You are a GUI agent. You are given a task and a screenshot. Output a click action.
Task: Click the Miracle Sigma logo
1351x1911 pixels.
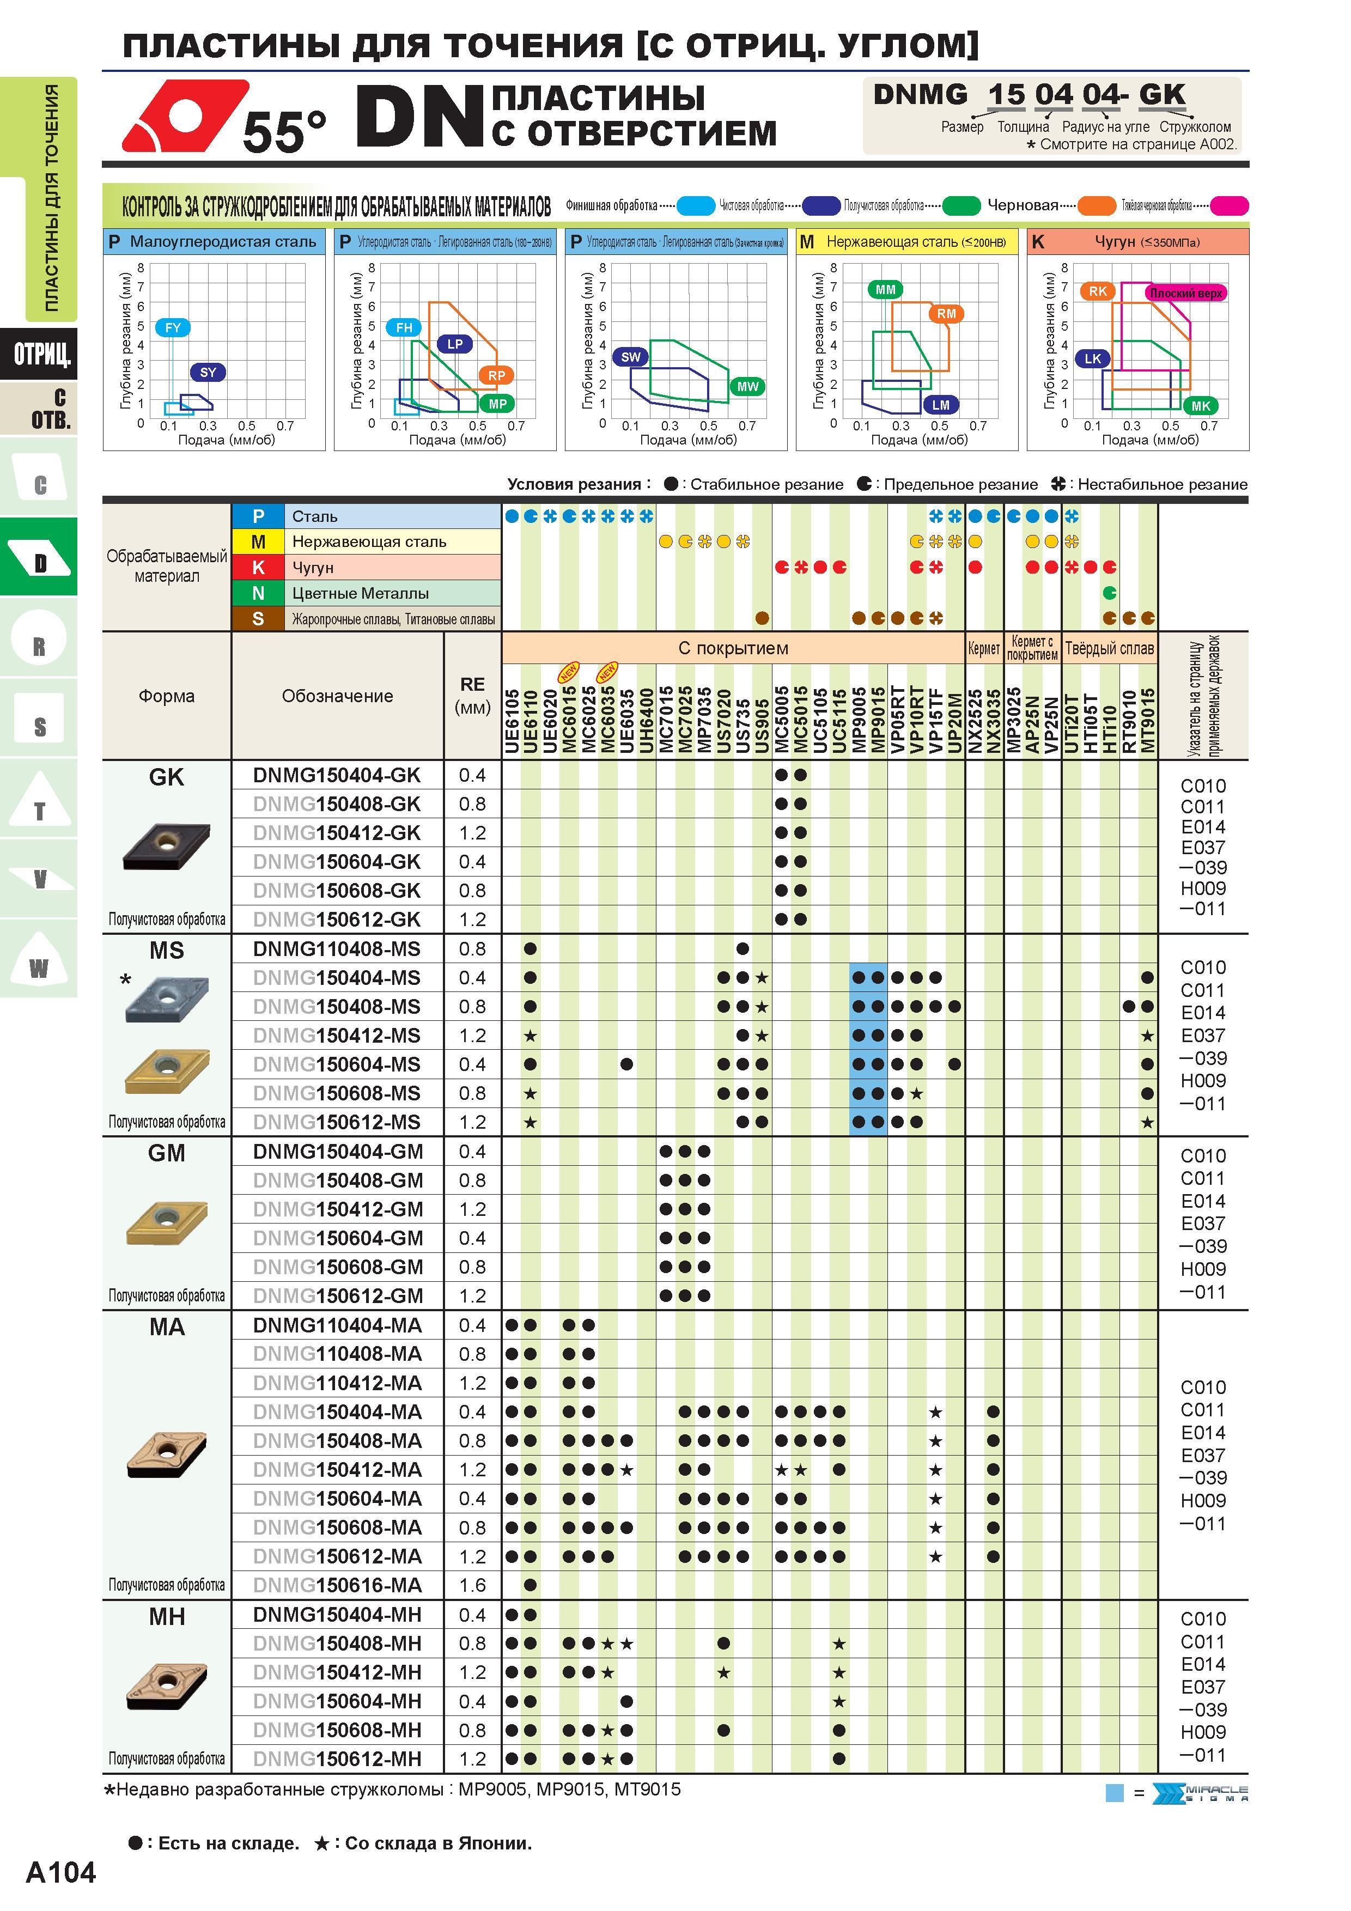pyautogui.click(x=1200, y=1794)
